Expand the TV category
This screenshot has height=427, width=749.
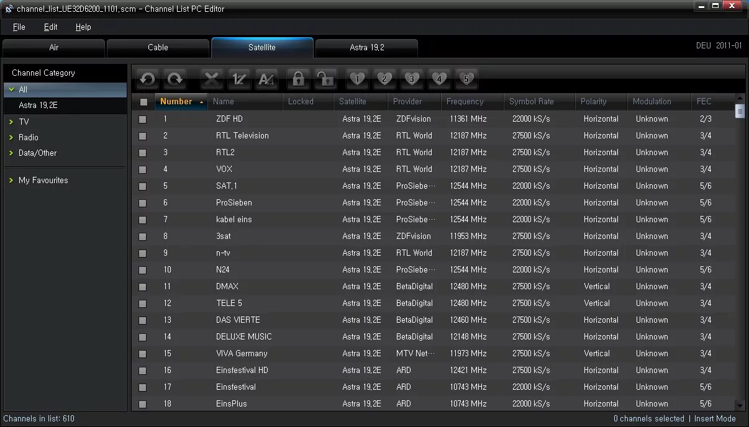(x=11, y=122)
